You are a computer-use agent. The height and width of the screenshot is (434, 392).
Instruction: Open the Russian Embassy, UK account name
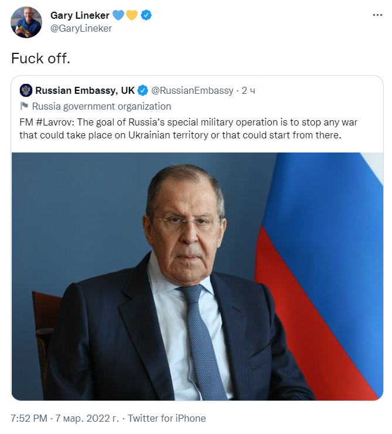click(85, 90)
